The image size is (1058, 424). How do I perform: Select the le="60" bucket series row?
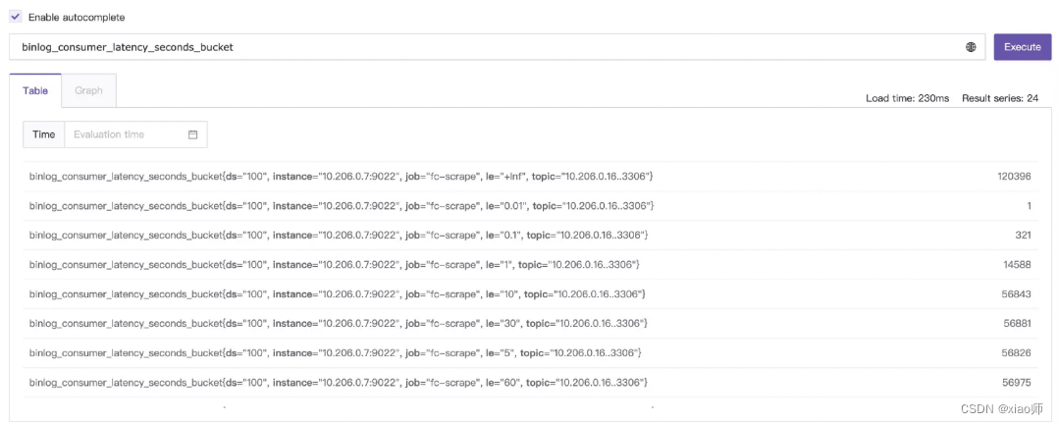coord(530,382)
